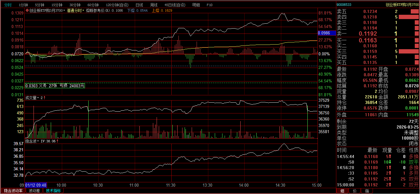Click the red diamond icon beside 创业板ETF购3月3700
The image size is (420, 194).
(27, 10)
